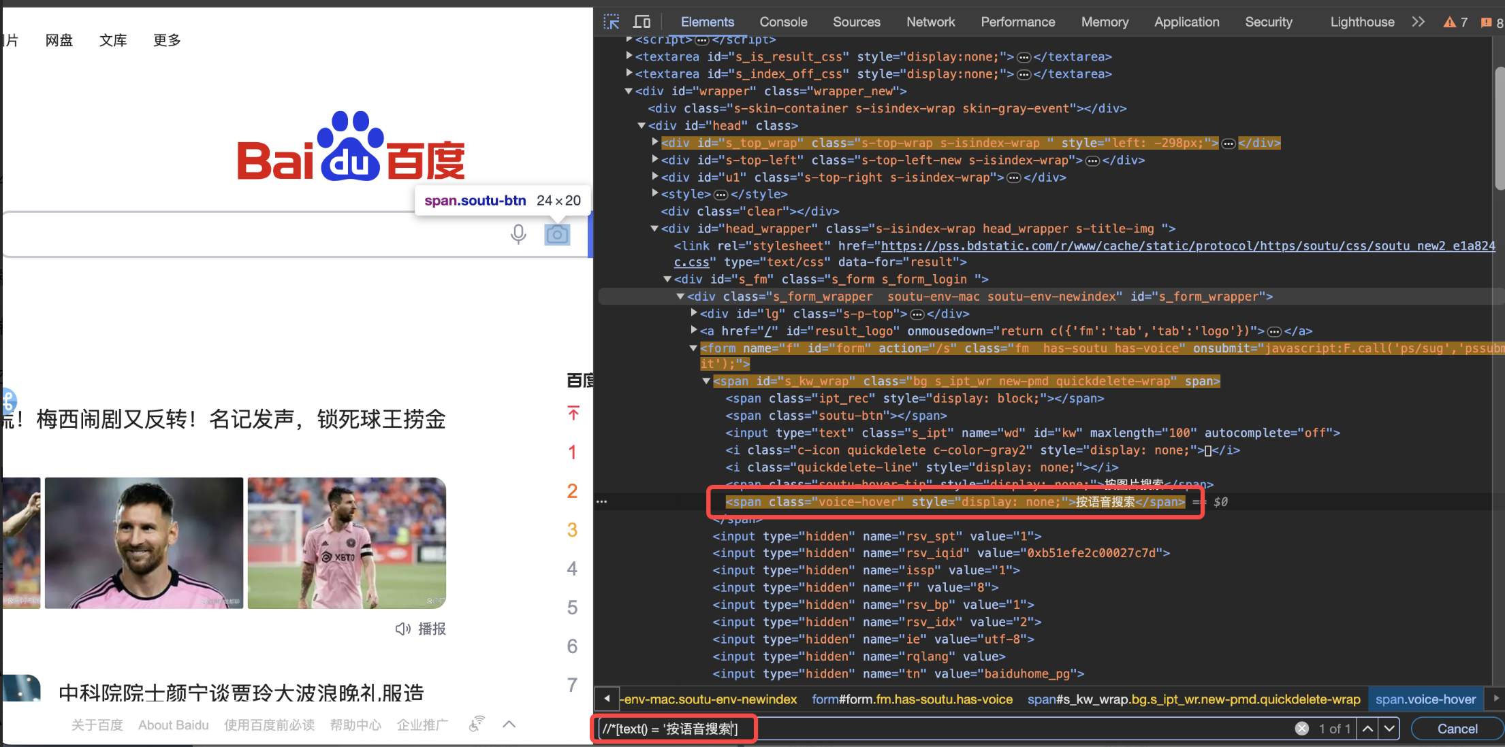Click the down arrow for next search match

click(x=1390, y=728)
